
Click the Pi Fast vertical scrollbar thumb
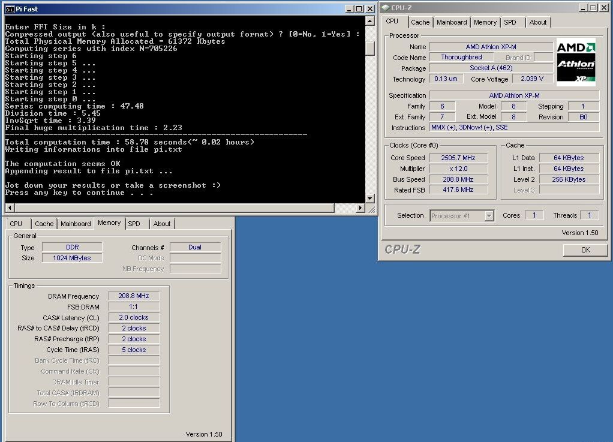point(370,48)
